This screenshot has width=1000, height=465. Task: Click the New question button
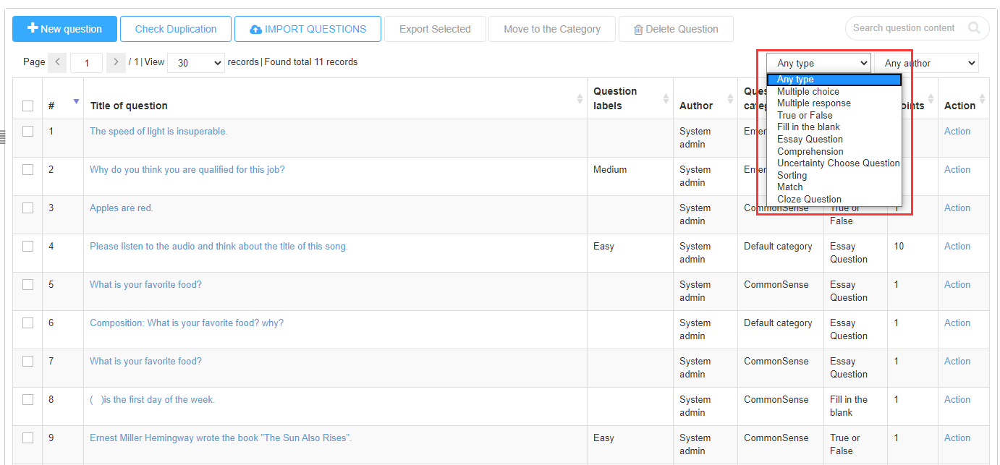[x=64, y=29]
